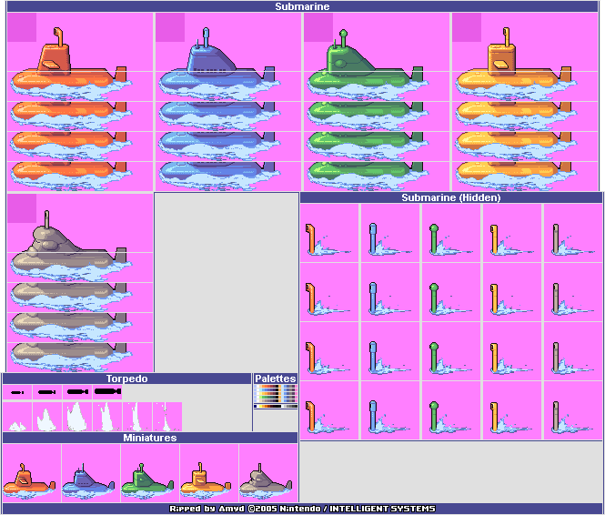Pick the bottom gray hull-only submarine frame
The width and height of the screenshot is (605, 515).
71,358
